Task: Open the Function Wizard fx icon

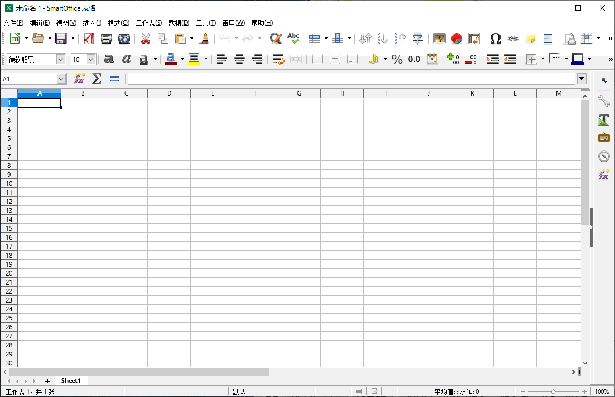Action: coord(80,79)
